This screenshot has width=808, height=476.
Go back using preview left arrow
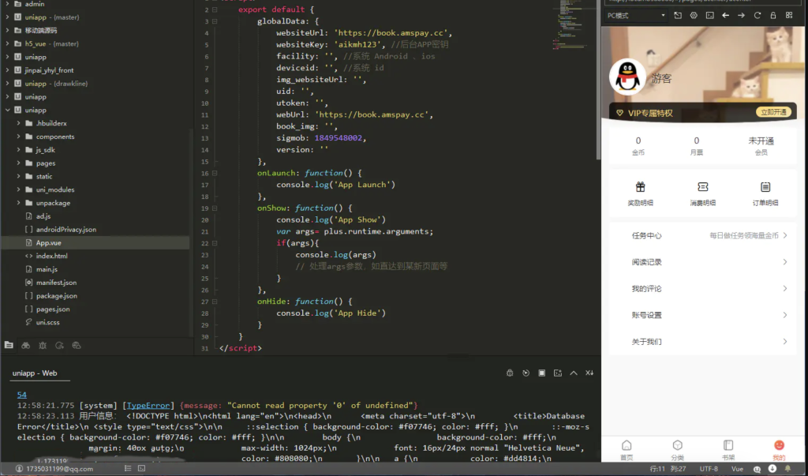click(726, 16)
